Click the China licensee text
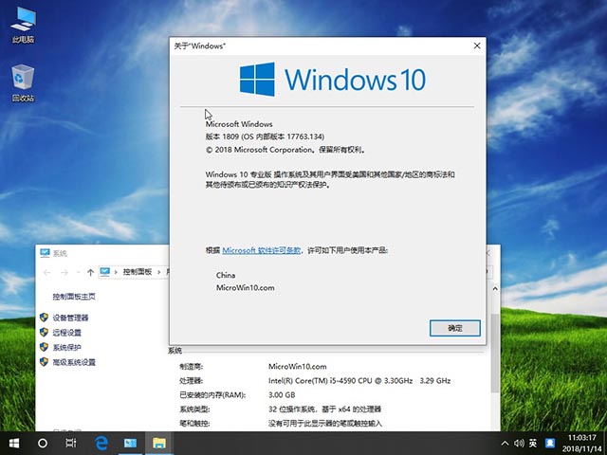 tap(226, 275)
